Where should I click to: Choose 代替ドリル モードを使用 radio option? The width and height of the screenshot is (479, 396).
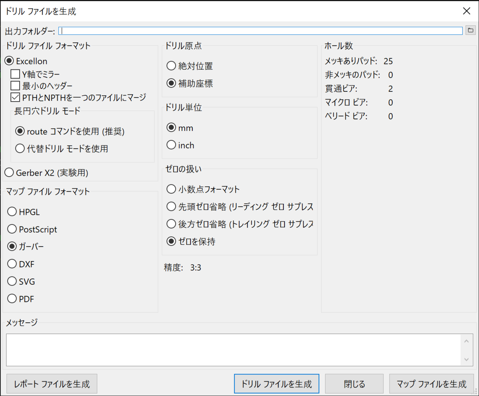click(20, 149)
